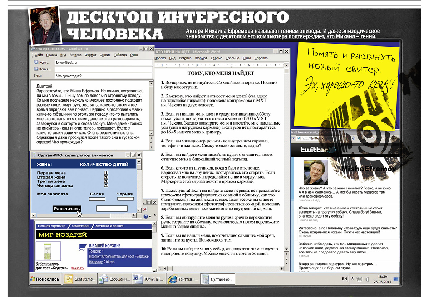
Task: Open Справка menu in Word window
Action: tap(260, 58)
